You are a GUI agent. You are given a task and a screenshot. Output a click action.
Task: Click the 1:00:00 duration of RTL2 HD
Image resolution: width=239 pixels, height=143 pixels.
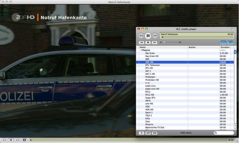pos(224,95)
